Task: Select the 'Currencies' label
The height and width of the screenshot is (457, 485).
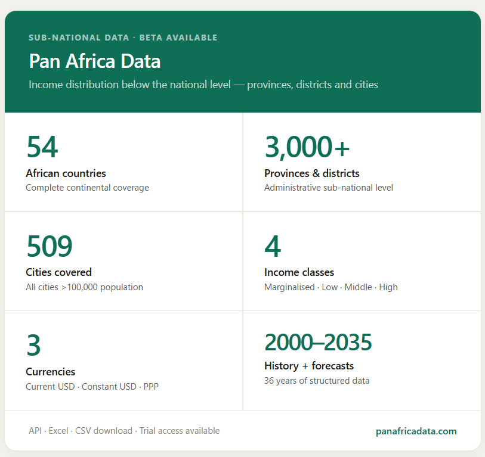Action: point(51,372)
